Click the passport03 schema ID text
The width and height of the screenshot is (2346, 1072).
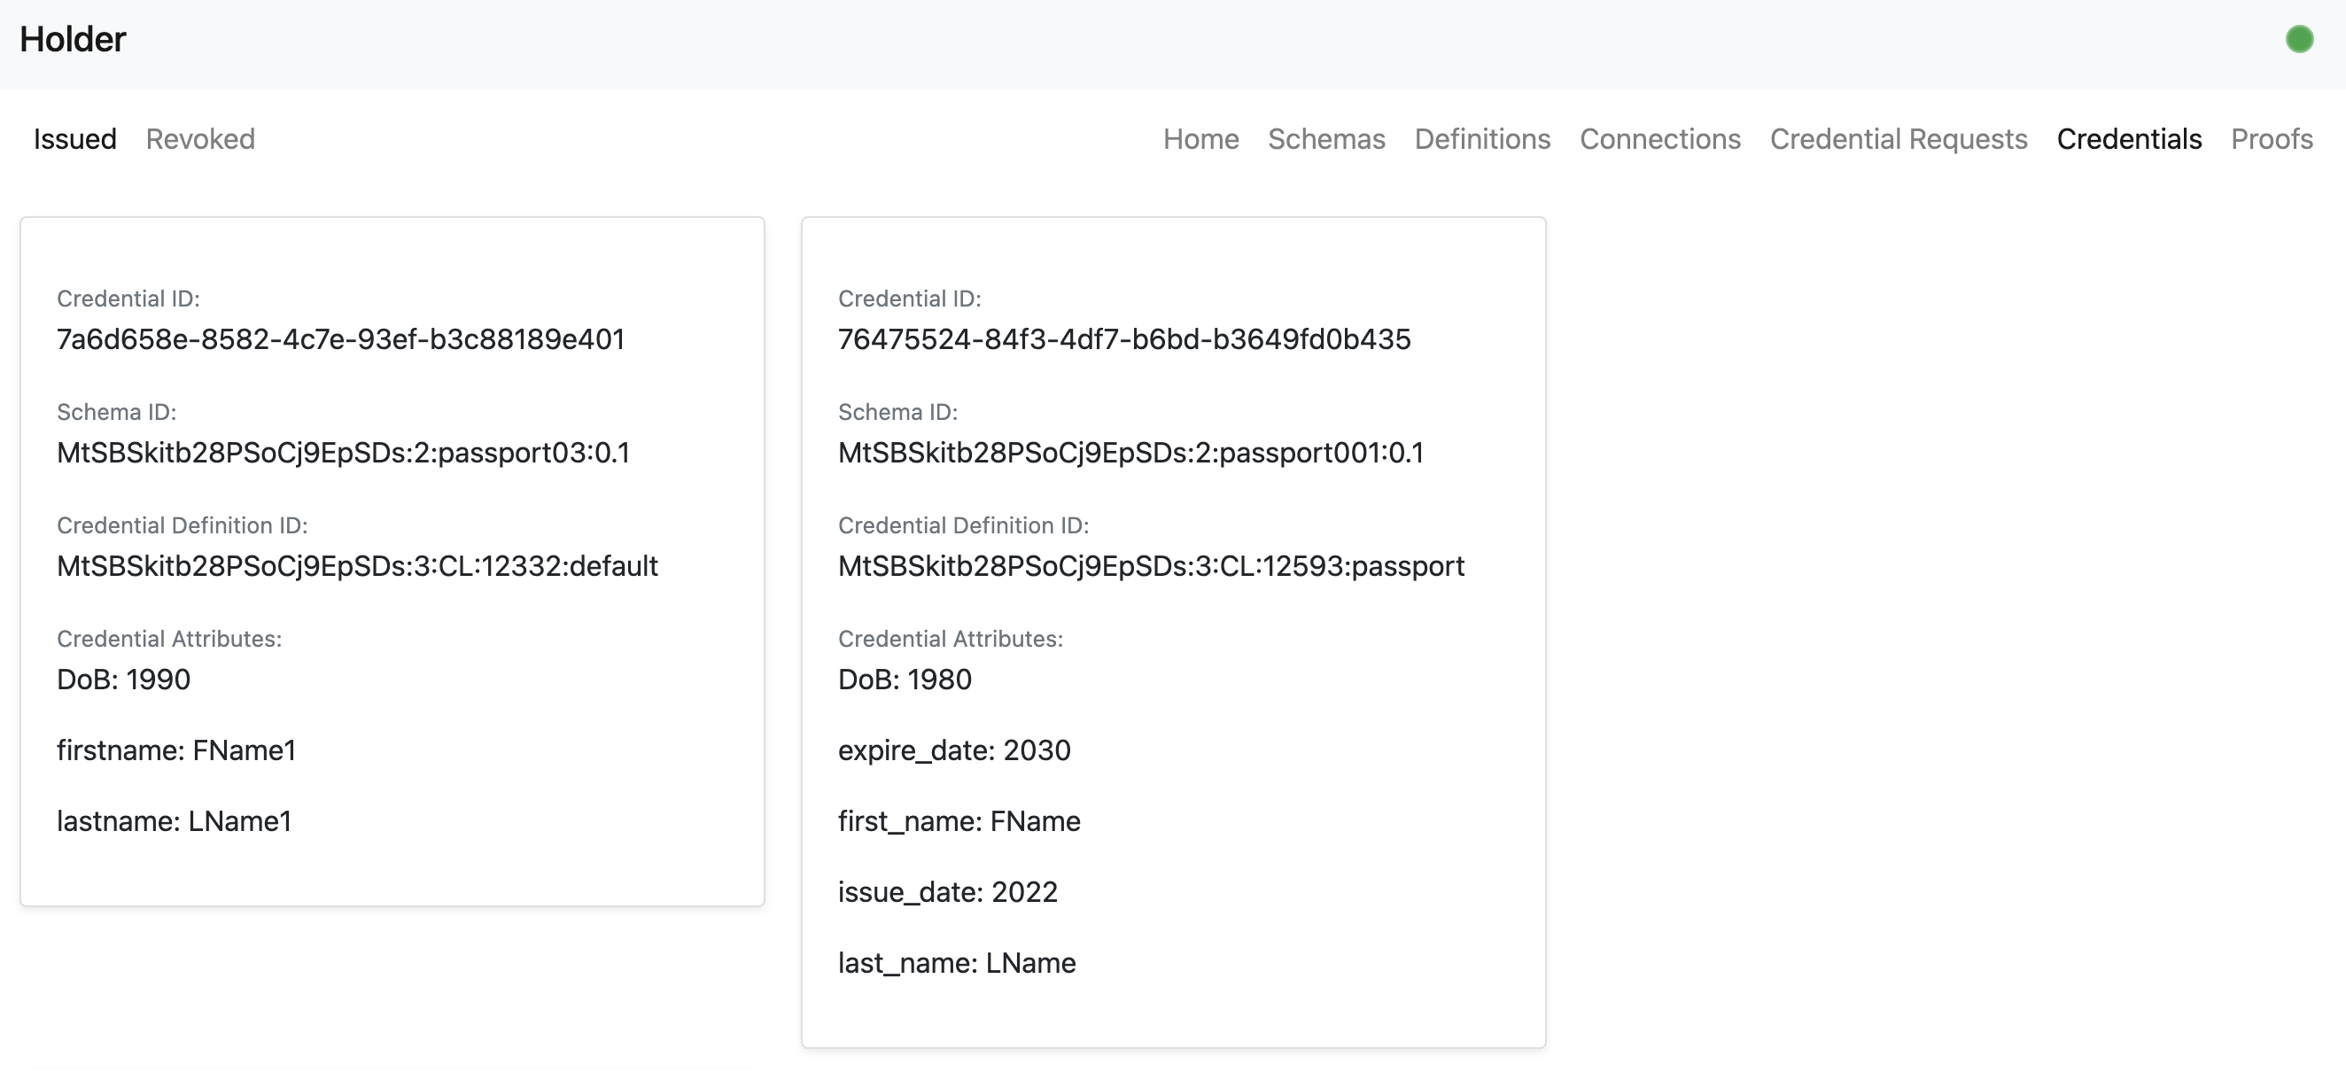(343, 453)
